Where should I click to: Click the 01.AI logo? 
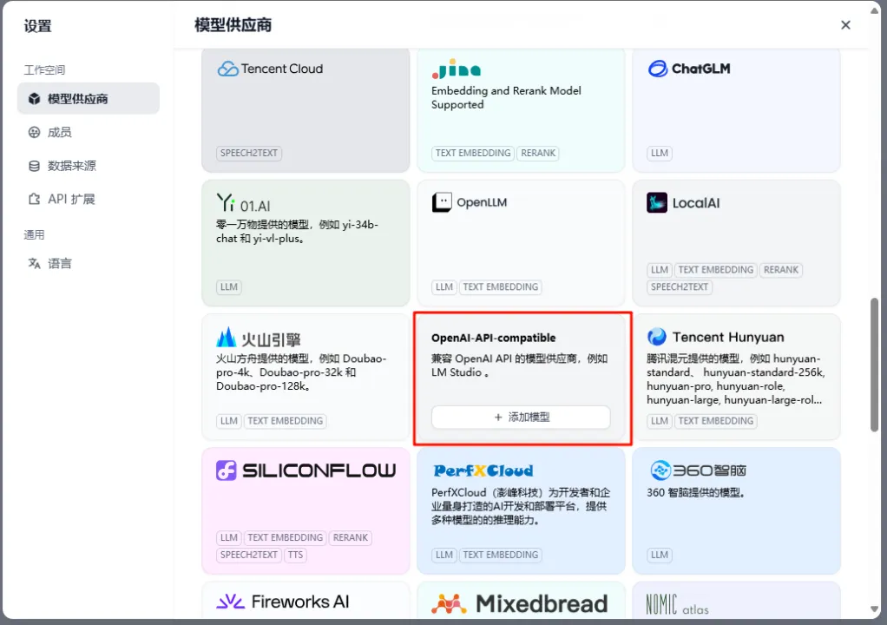[x=243, y=202]
